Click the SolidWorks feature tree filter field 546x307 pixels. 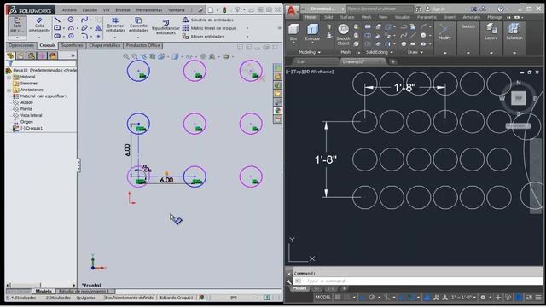(41, 63)
